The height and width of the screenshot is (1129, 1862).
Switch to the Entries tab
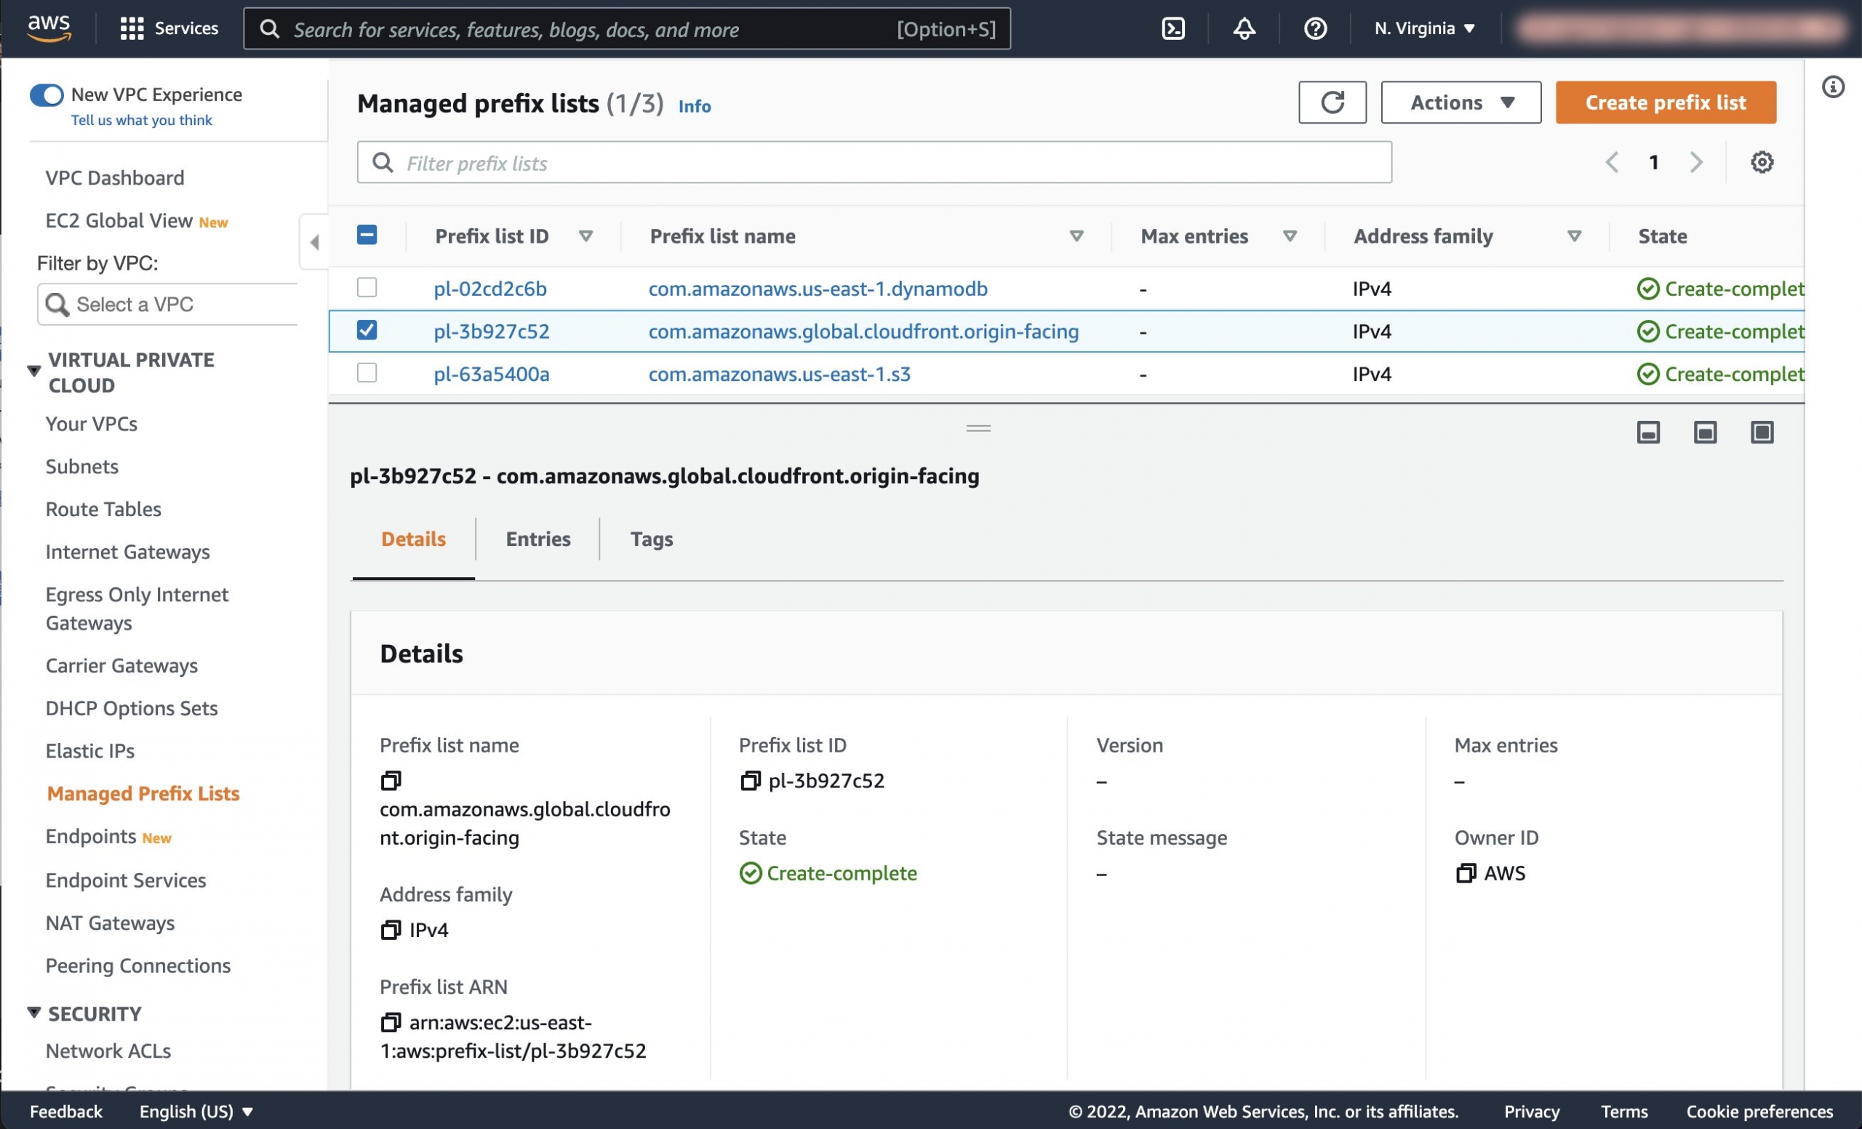[x=538, y=539]
